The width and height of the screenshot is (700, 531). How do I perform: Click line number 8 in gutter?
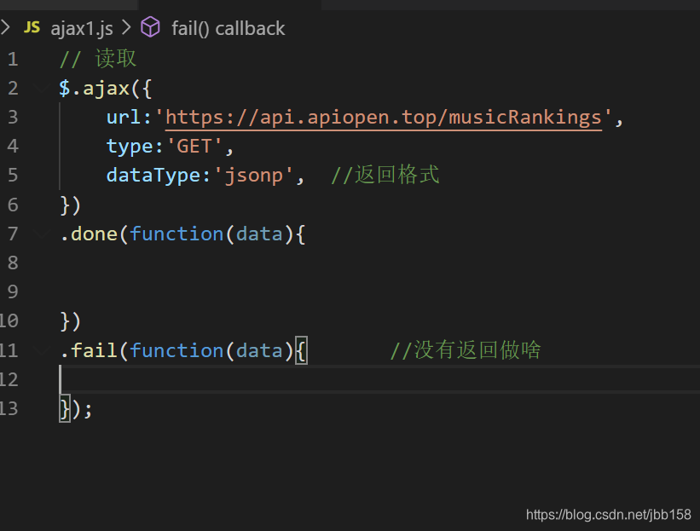click(13, 263)
